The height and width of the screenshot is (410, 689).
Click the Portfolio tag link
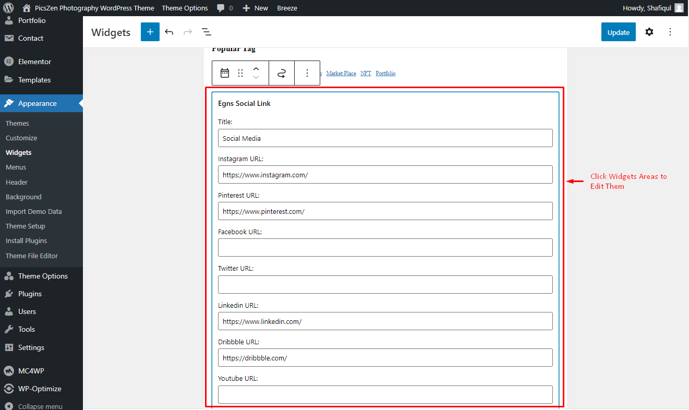point(385,74)
